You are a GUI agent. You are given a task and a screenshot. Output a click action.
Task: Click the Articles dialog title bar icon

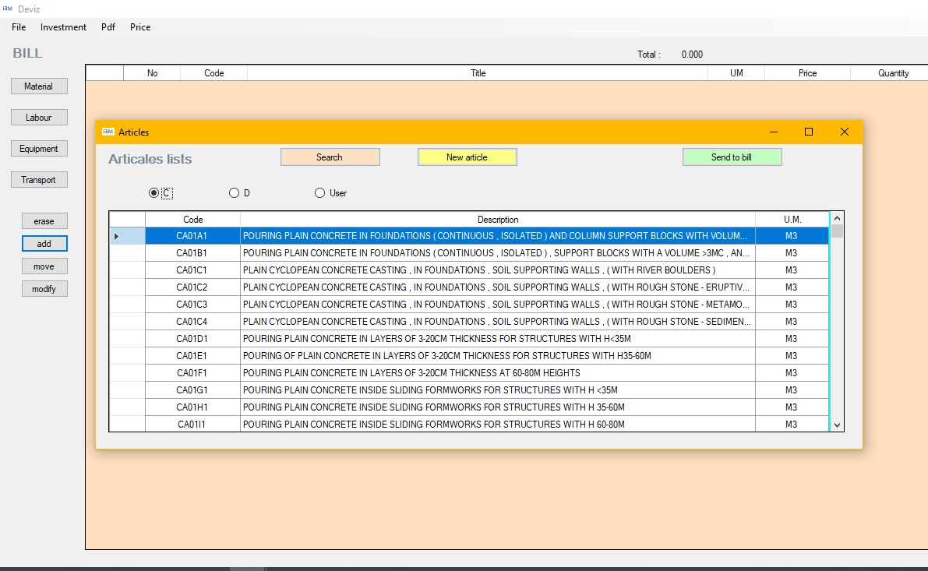108,132
